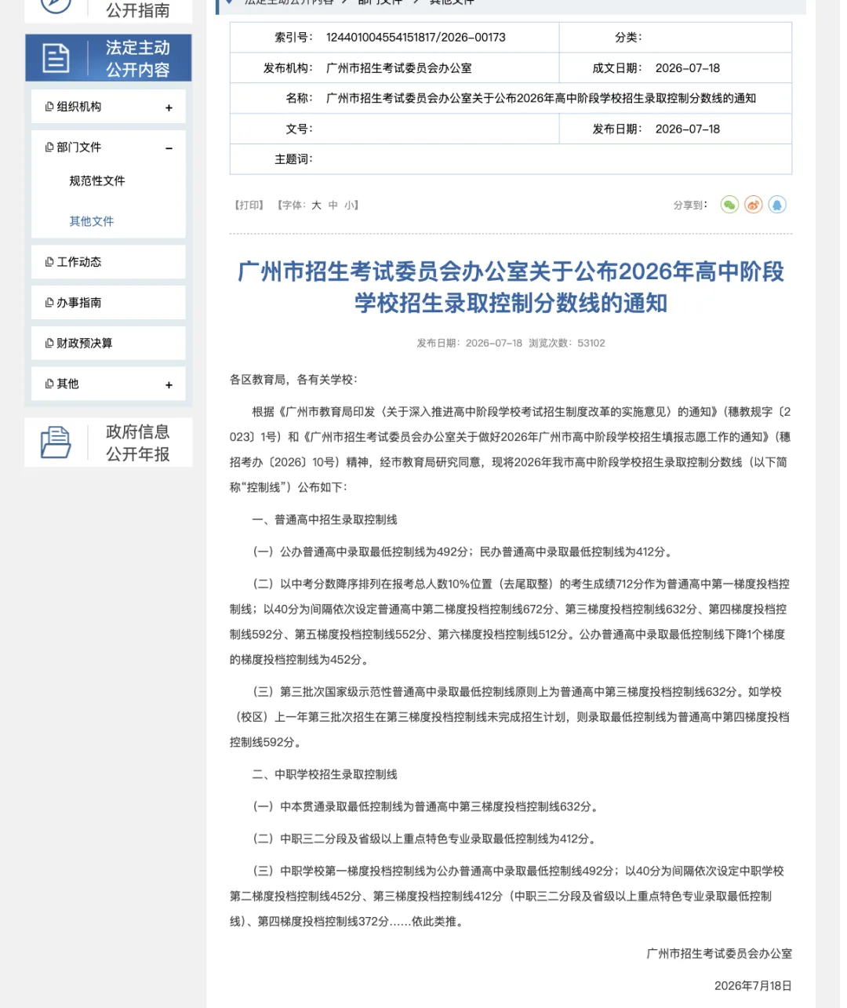Click the 浏览次数:53102 view count
The image size is (847, 1008).
coord(567,343)
